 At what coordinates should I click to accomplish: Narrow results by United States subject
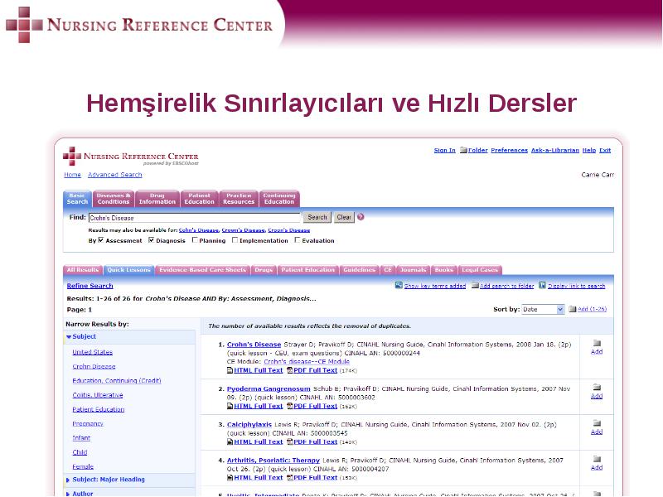click(93, 352)
